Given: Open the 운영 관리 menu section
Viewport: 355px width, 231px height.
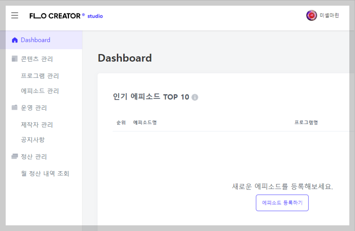Looking at the screenshot, I should (x=34, y=108).
